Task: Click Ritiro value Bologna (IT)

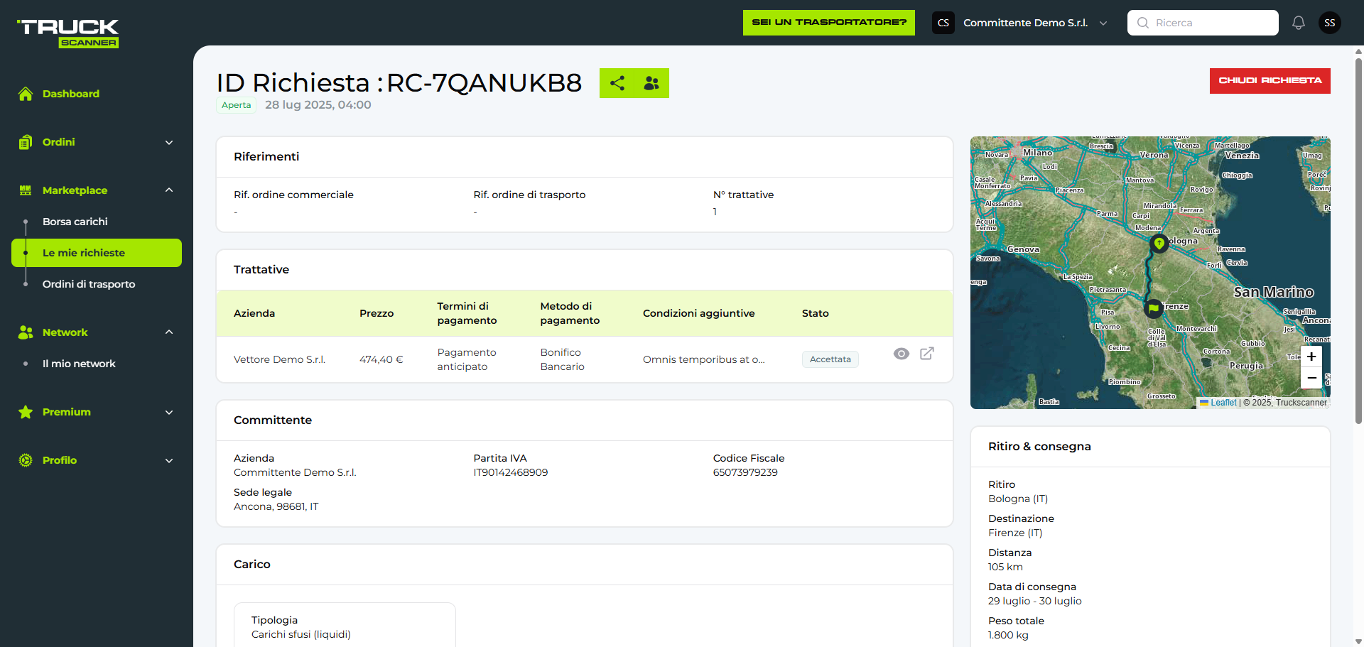Action: pos(1018,499)
